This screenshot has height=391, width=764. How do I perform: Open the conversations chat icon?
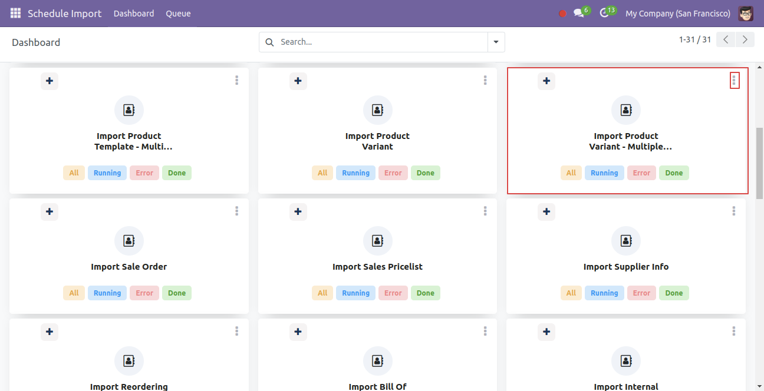point(579,13)
